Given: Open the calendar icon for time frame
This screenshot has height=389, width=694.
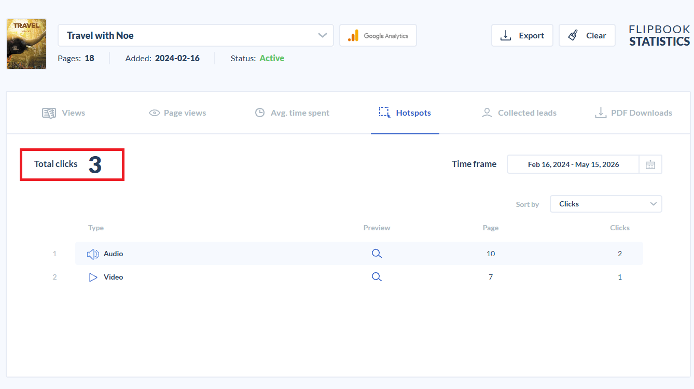Looking at the screenshot, I should (650, 164).
